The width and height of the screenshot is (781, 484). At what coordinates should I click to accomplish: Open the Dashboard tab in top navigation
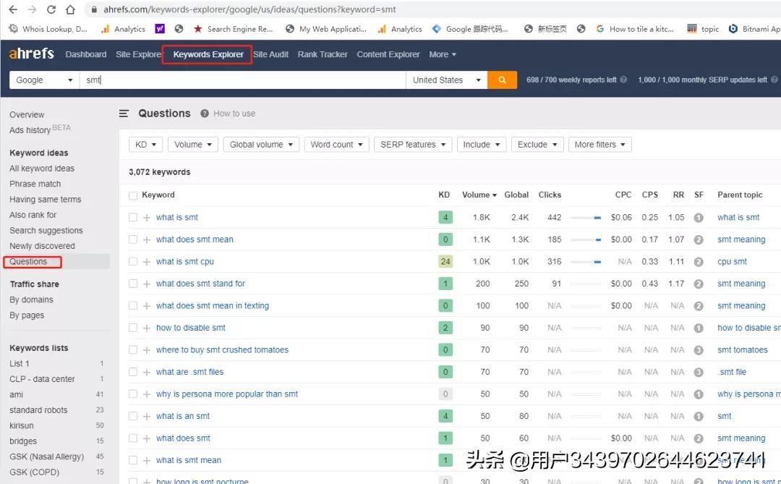pyautogui.click(x=85, y=54)
